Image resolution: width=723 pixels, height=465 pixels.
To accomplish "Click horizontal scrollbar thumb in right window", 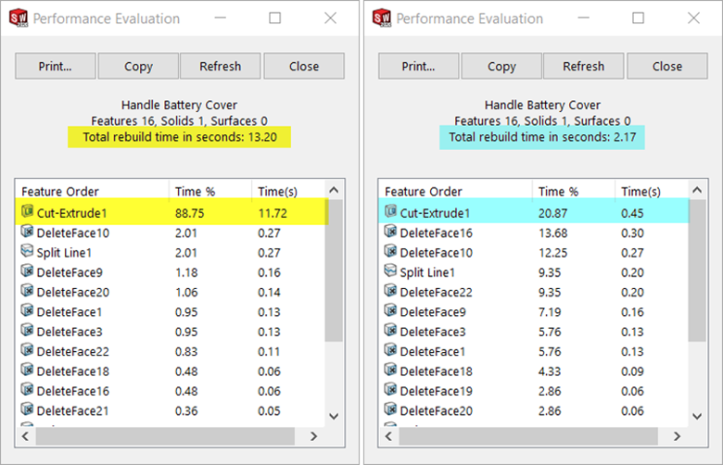I will pyautogui.click(x=528, y=436).
